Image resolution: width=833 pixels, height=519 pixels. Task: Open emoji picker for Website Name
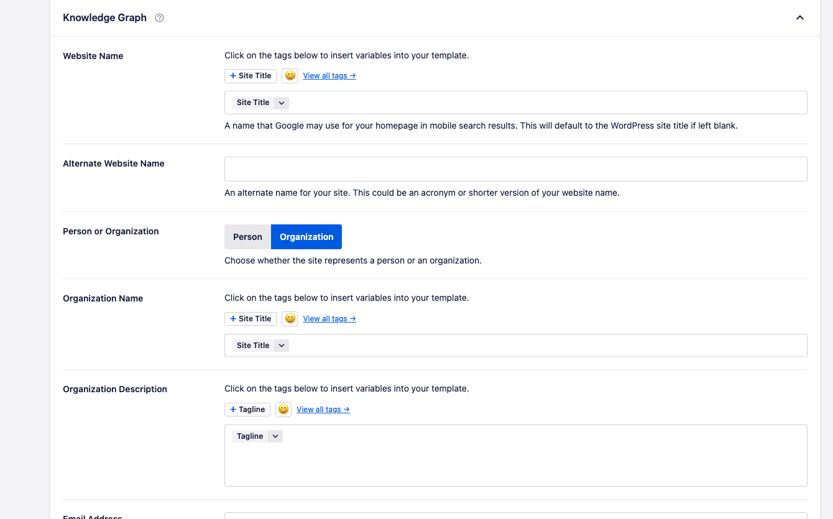(290, 76)
